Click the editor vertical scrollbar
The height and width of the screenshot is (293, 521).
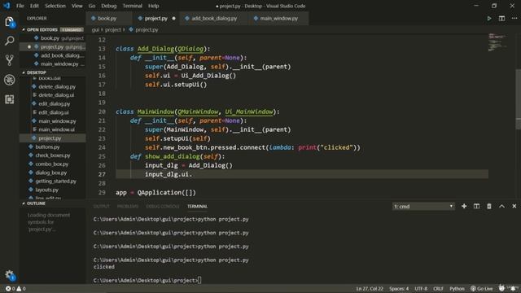pos(518,99)
